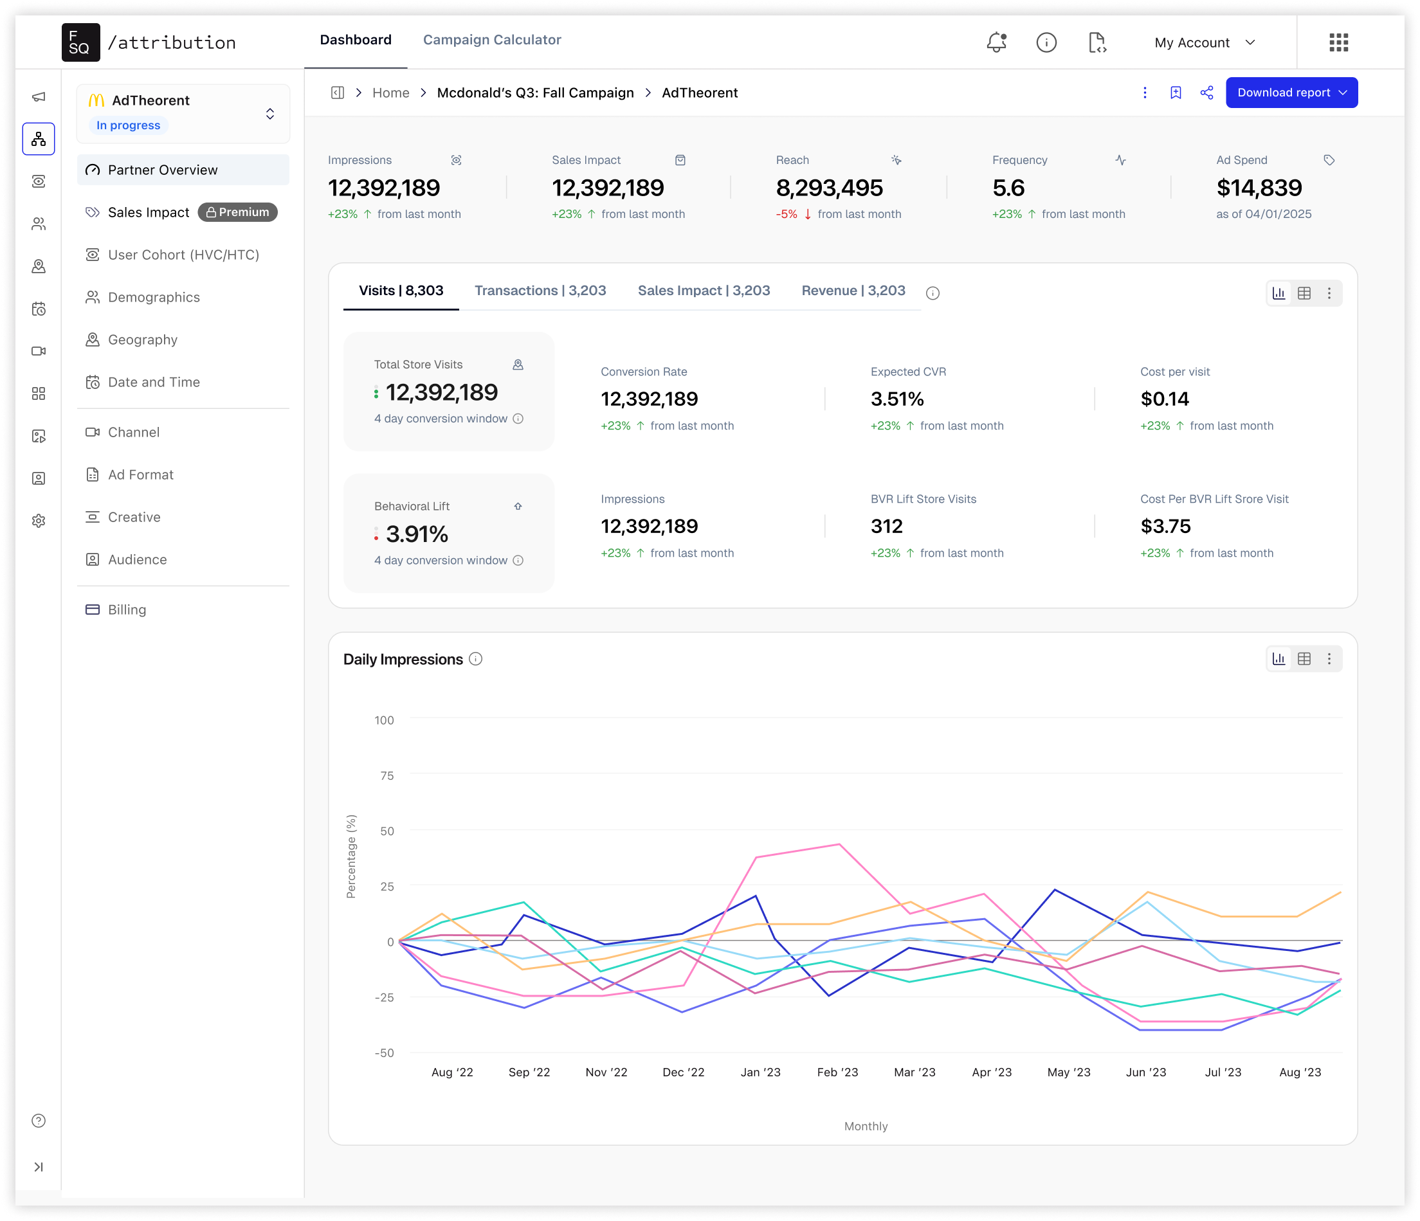The height and width of the screenshot is (1221, 1420).
Task: Expand the collapsed left rail arrow
Action: 39,1167
